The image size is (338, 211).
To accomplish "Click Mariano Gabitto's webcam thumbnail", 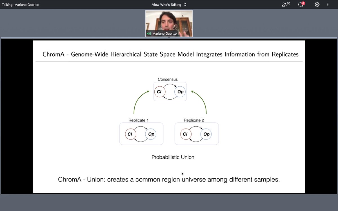I will tap(169, 23).
